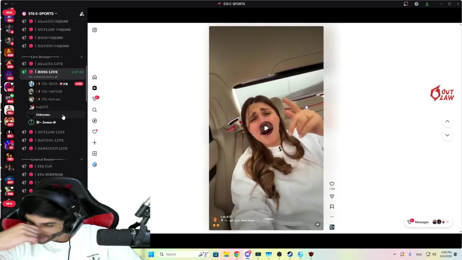Open Google Chrome from the taskbar
The width and height of the screenshot is (462, 260).
(237, 254)
